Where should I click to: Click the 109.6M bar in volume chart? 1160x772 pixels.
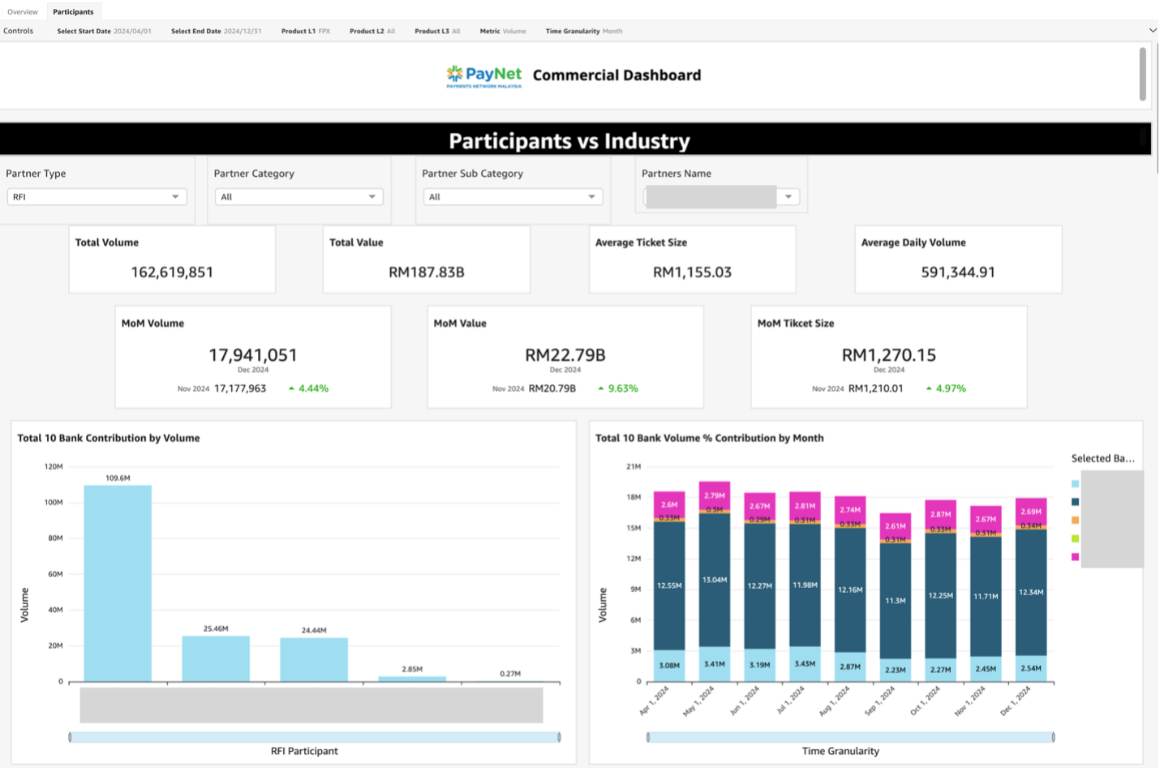point(118,584)
